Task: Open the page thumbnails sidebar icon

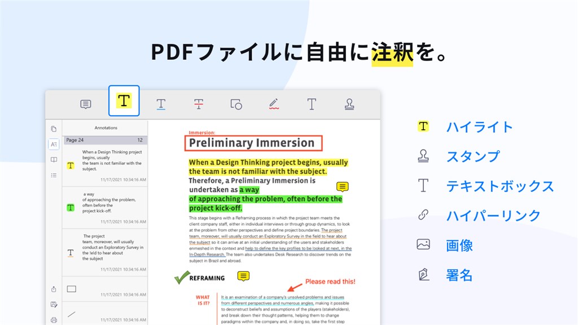Action: (54, 129)
